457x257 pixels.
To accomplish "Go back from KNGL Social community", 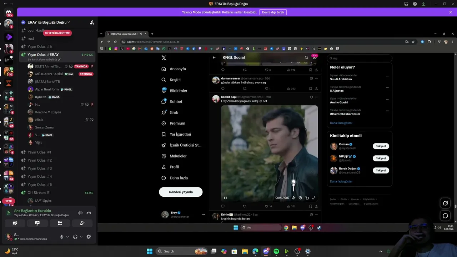I will (214, 57).
